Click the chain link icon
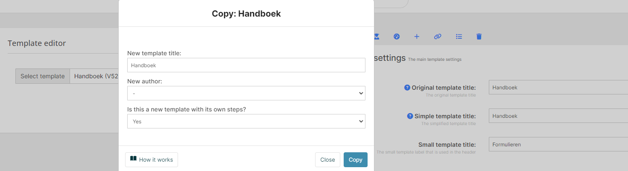Screen dimensions: 628x171 (x=437, y=37)
